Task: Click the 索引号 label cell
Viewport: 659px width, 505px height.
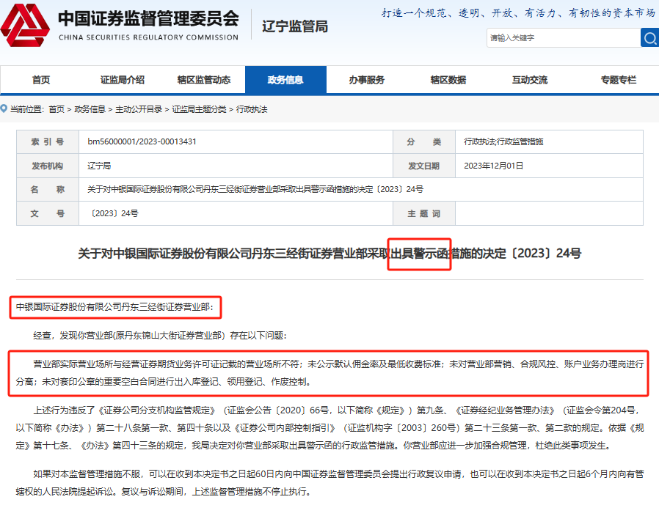Action: pos(48,142)
